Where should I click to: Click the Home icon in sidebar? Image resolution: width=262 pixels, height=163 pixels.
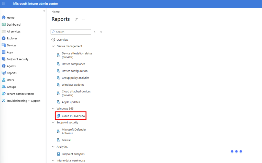click(4, 18)
